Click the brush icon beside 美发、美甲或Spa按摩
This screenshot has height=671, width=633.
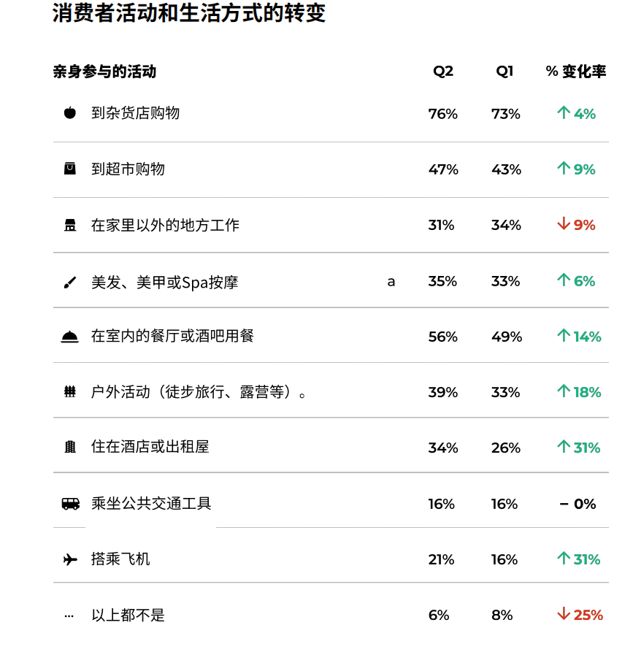click(x=70, y=283)
